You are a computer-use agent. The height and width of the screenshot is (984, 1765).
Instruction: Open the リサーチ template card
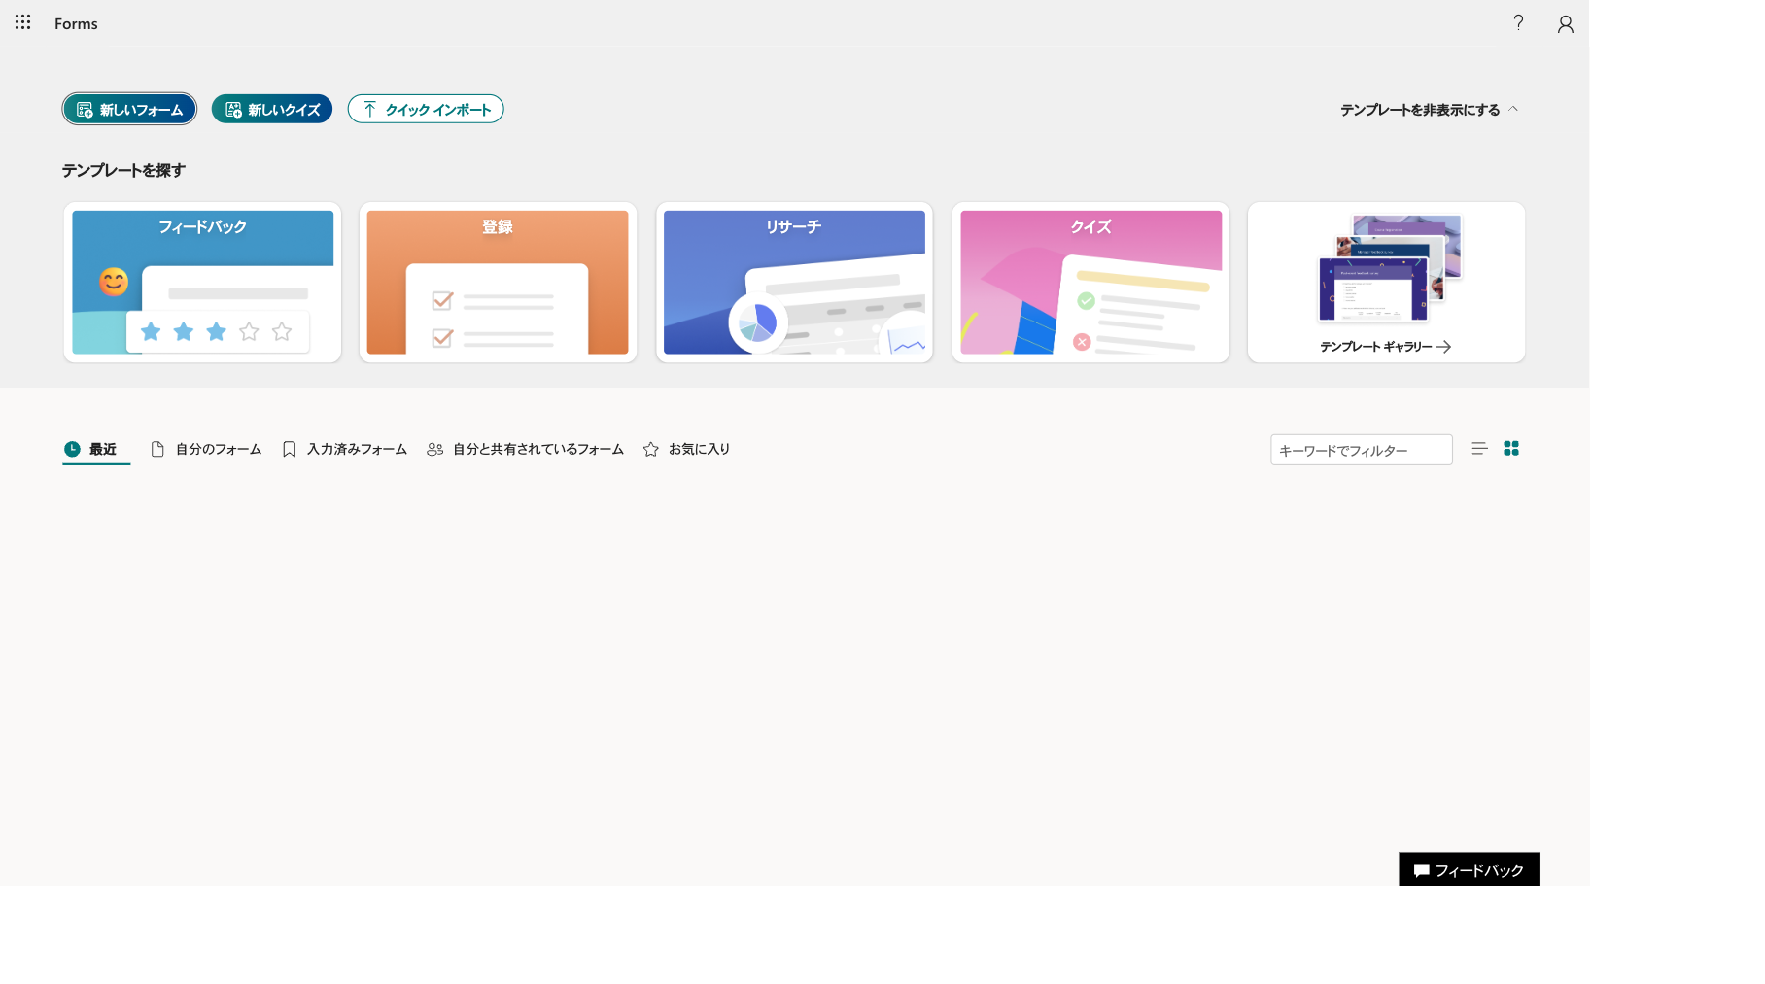tap(794, 282)
